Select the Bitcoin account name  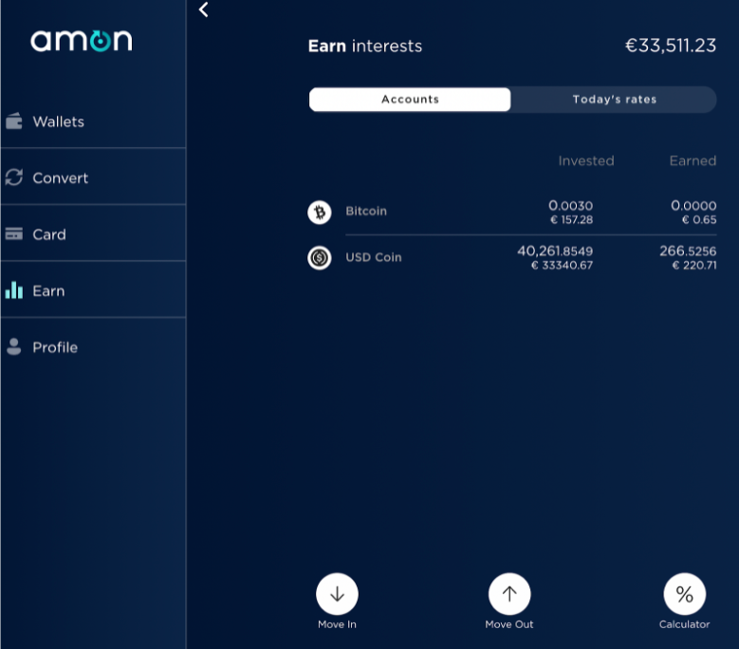coord(366,211)
